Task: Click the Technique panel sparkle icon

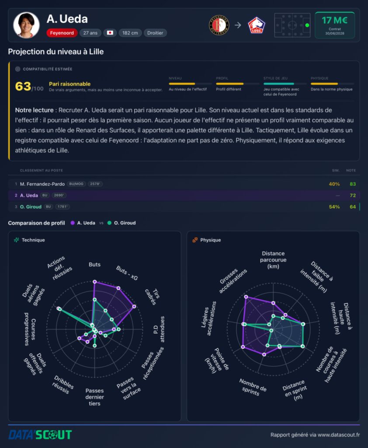Action: click(x=17, y=240)
